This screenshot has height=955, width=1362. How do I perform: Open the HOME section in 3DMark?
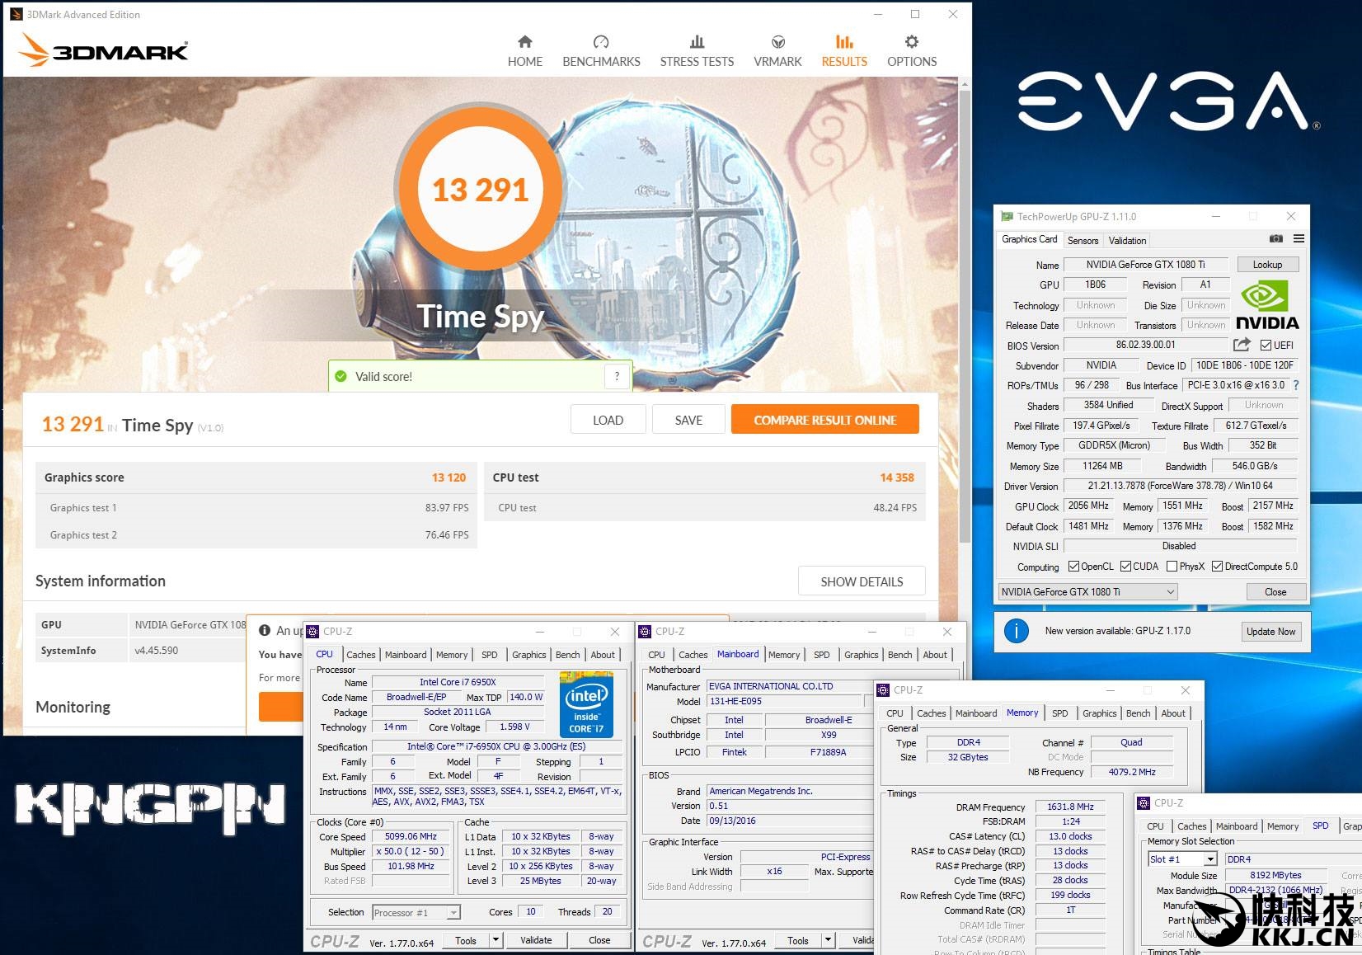(x=525, y=51)
